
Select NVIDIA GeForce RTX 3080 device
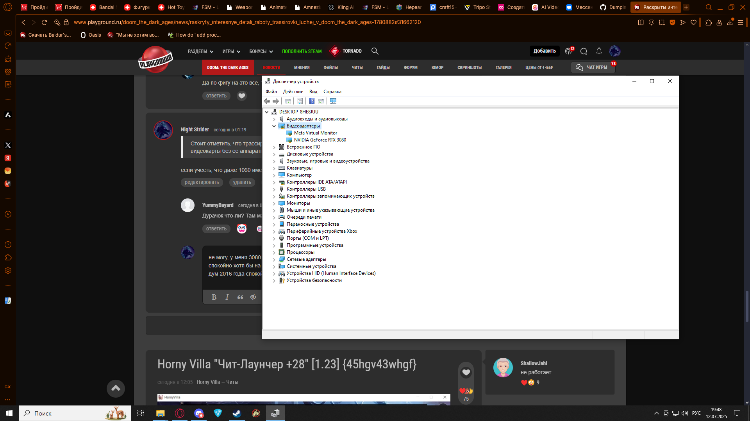[320, 140]
